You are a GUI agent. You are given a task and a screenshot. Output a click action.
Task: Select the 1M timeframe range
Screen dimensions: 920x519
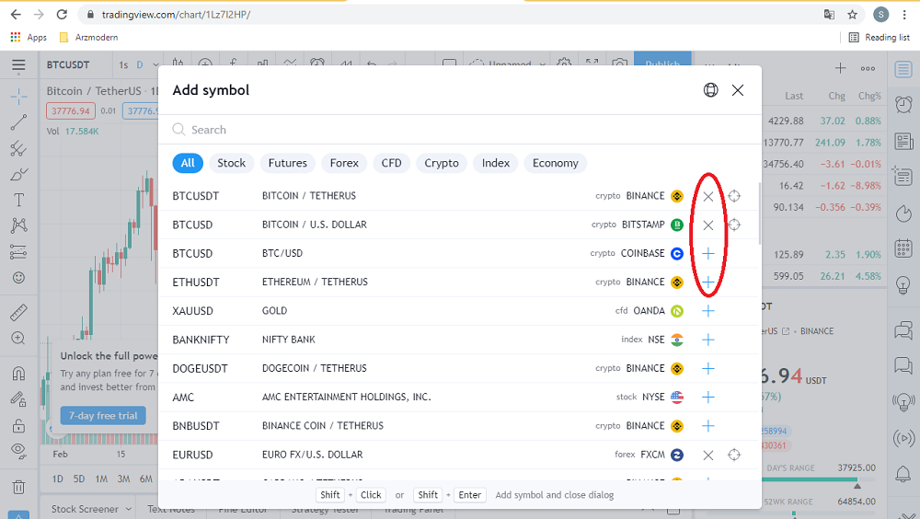(x=101, y=479)
